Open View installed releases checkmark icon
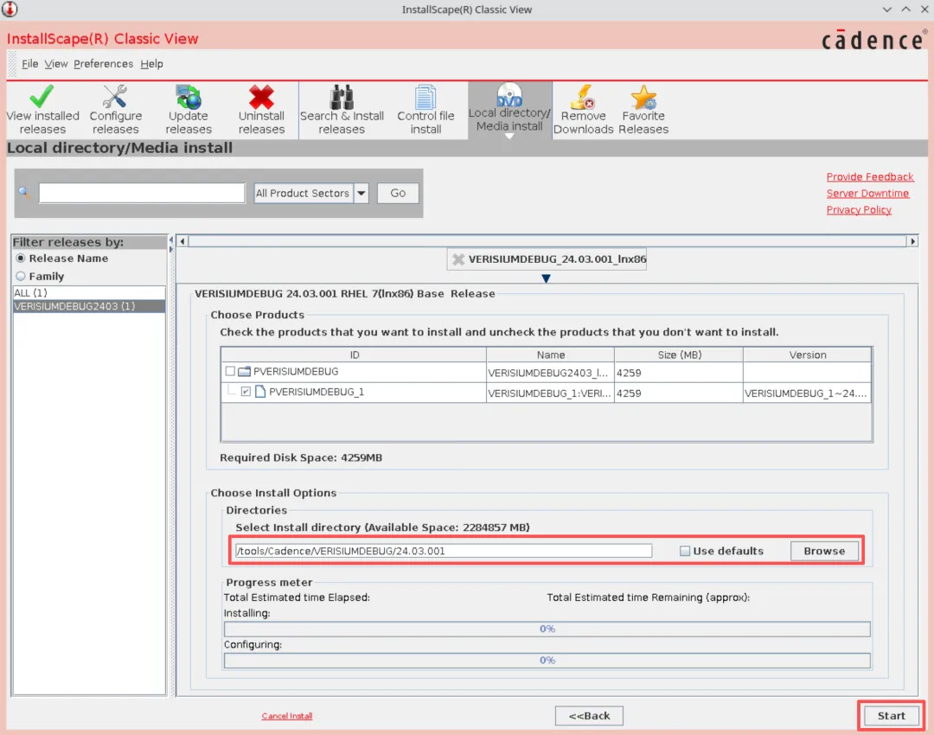The height and width of the screenshot is (735, 934). (42, 96)
